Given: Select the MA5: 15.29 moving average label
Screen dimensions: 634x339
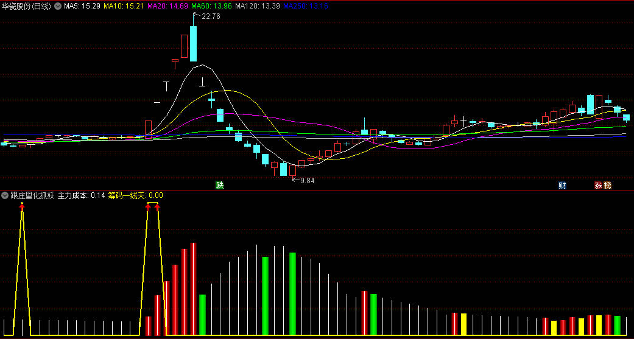Looking at the screenshot, I should pyautogui.click(x=82, y=6).
